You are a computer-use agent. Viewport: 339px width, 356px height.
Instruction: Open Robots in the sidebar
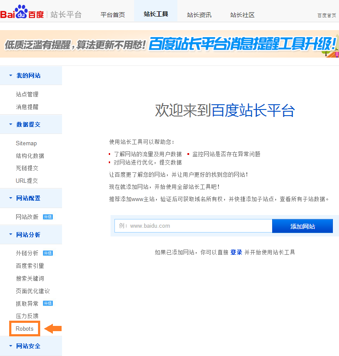pos(24,329)
